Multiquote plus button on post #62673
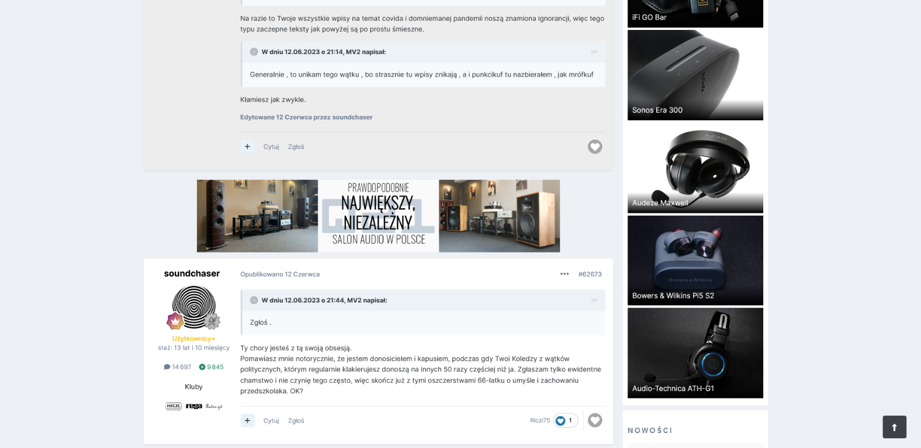Image resolution: width=921 pixels, height=448 pixels. click(x=248, y=420)
